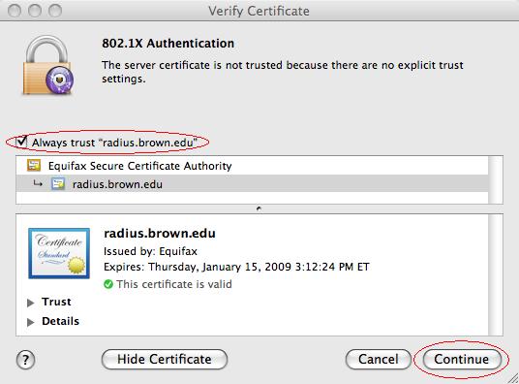
Task: Click the large Certificate Standard thumbnail
Action: click(59, 253)
